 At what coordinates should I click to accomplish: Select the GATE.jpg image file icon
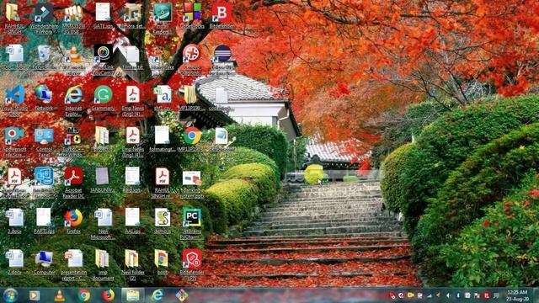(x=103, y=15)
